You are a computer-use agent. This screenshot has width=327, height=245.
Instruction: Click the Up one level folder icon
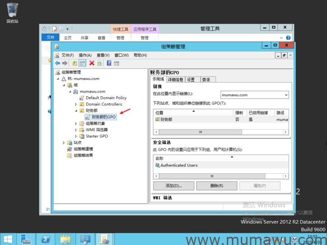(75, 63)
